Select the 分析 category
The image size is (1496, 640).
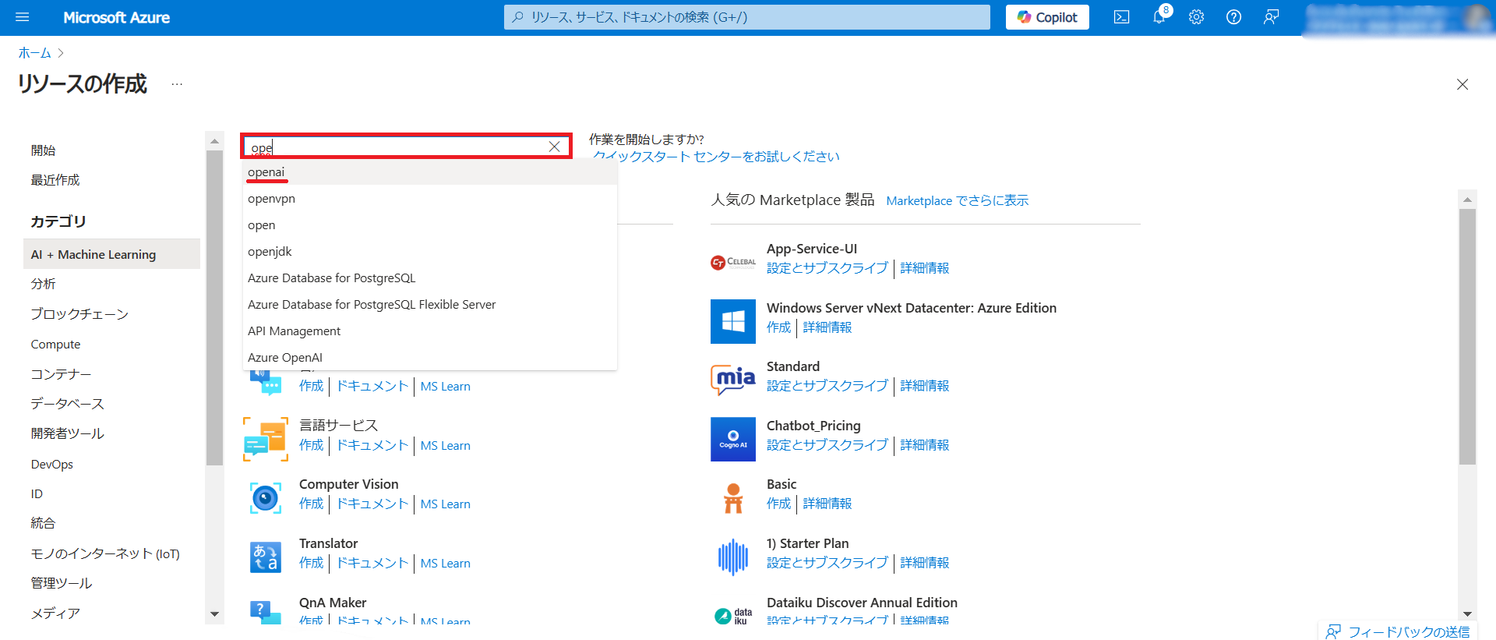tap(111, 284)
